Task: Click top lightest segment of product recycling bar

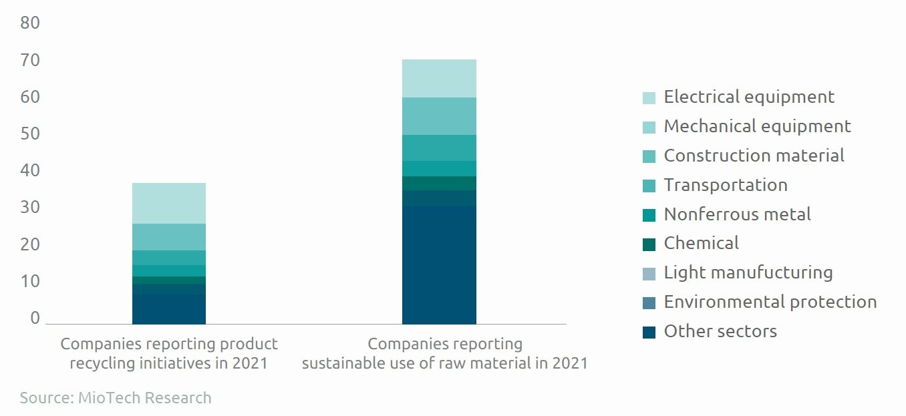Action: (x=169, y=203)
